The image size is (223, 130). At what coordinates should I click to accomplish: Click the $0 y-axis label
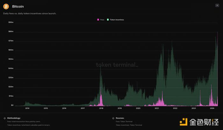click(12, 105)
